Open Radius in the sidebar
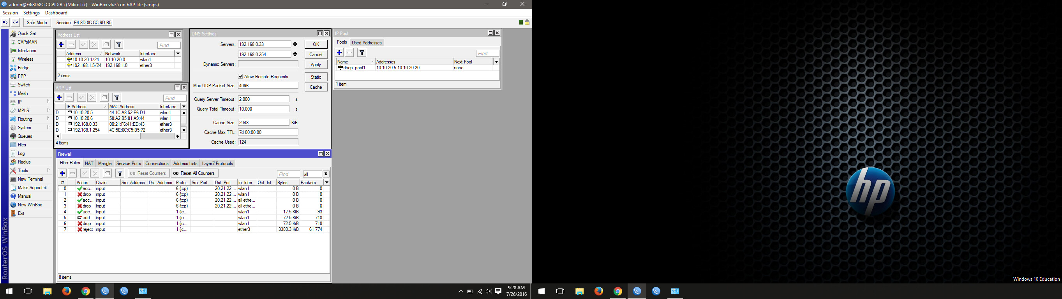 click(24, 162)
